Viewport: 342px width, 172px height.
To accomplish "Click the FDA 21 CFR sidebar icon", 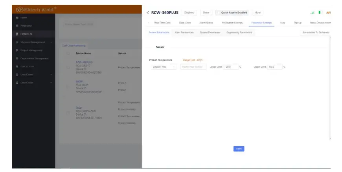I will click(x=17, y=66).
